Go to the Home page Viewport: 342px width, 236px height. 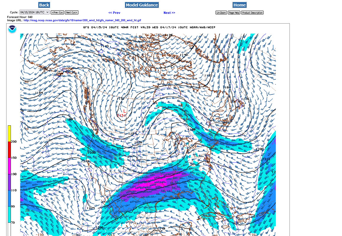point(239,5)
